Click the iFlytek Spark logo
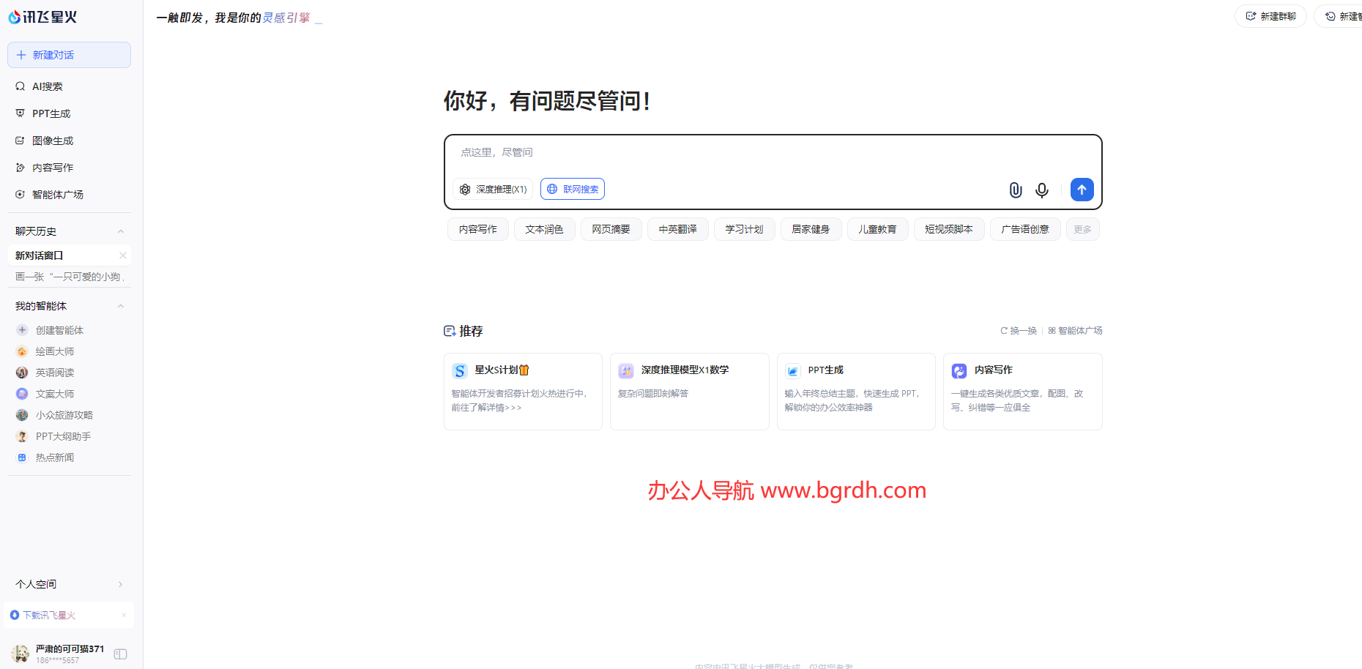Viewport: 1362px width, 669px height. coord(42,17)
